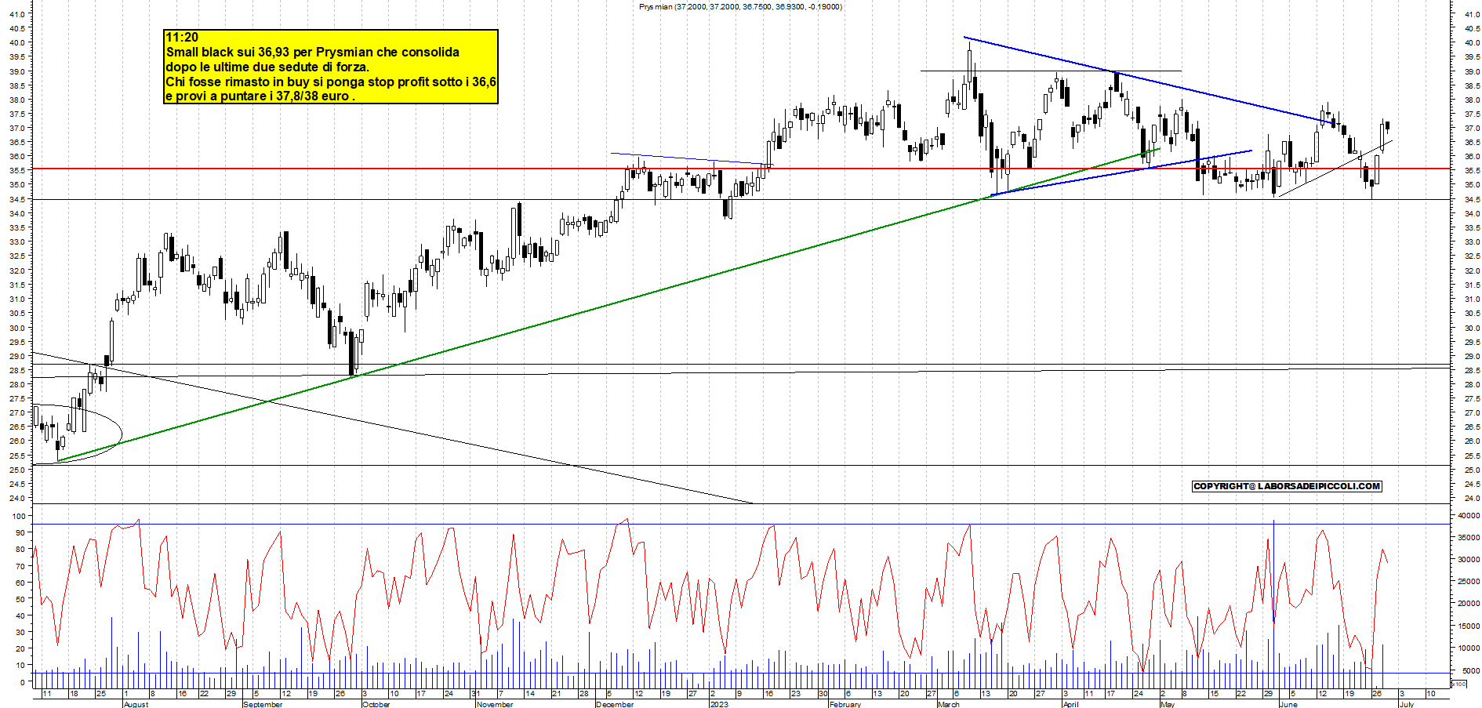Select the black ellipse drawn around July candles
1482x708 pixels.
pos(78,434)
